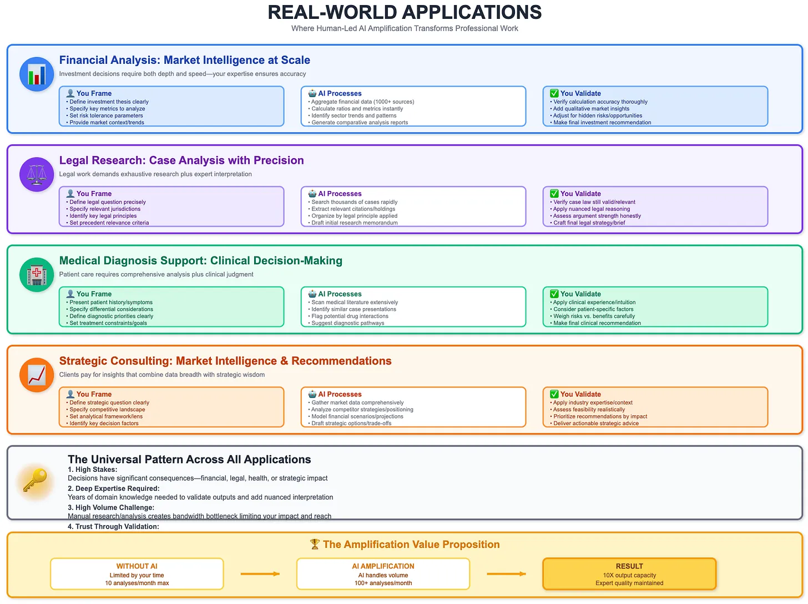Select the scales of justice Legal Research icon
Screen dimensions: 808x604
36,174
